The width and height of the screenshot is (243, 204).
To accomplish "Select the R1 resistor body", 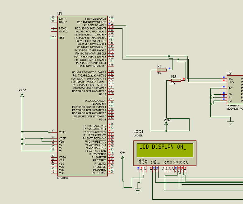I will click(162, 70).
